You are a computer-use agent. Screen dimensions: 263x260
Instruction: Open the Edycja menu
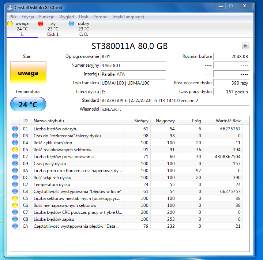(28, 17)
